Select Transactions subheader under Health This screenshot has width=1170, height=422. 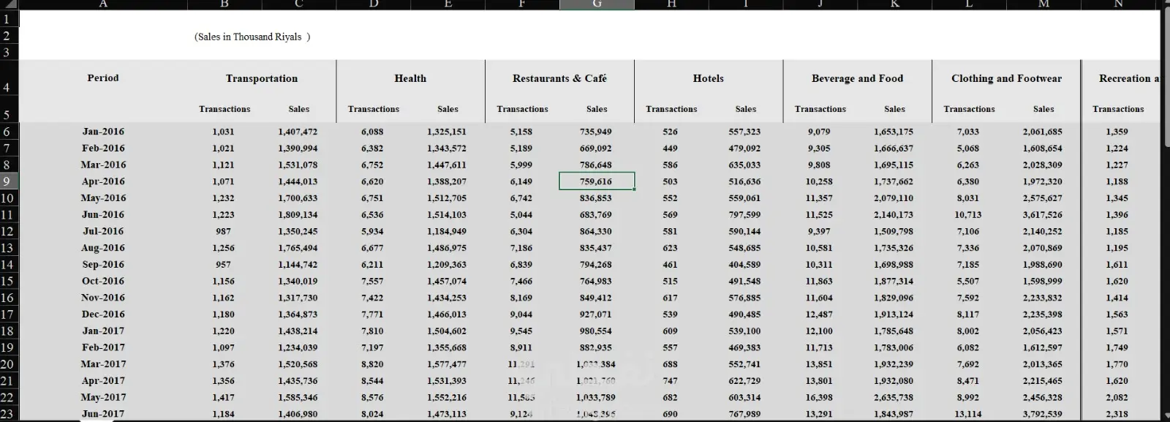point(374,109)
